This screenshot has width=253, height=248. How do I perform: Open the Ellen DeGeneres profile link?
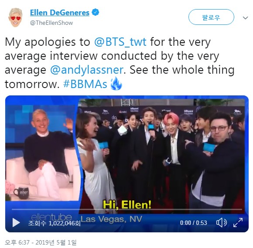(60, 13)
